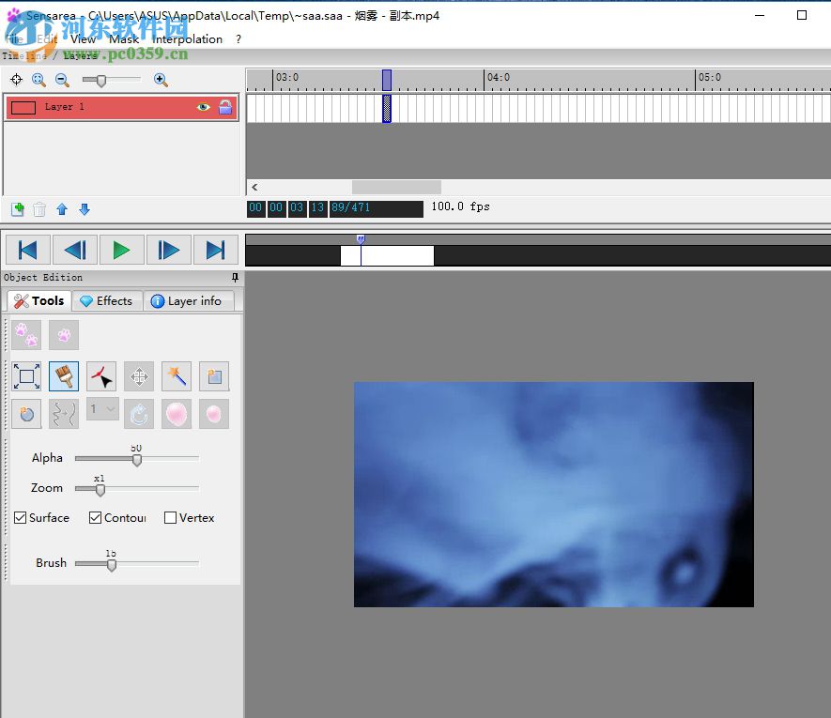The height and width of the screenshot is (718, 831).
Task: Toggle Layer 1 visibility eye
Action: (x=203, y=108)
